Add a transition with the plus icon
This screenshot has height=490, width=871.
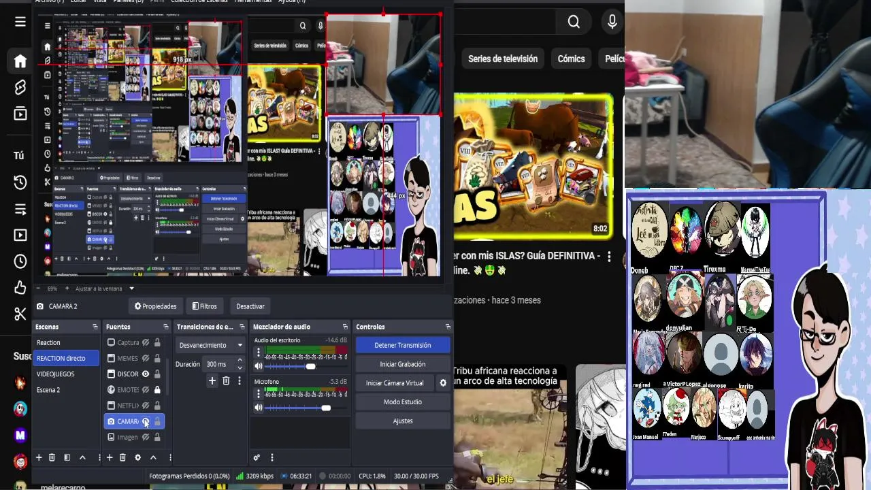pos(212,381)
